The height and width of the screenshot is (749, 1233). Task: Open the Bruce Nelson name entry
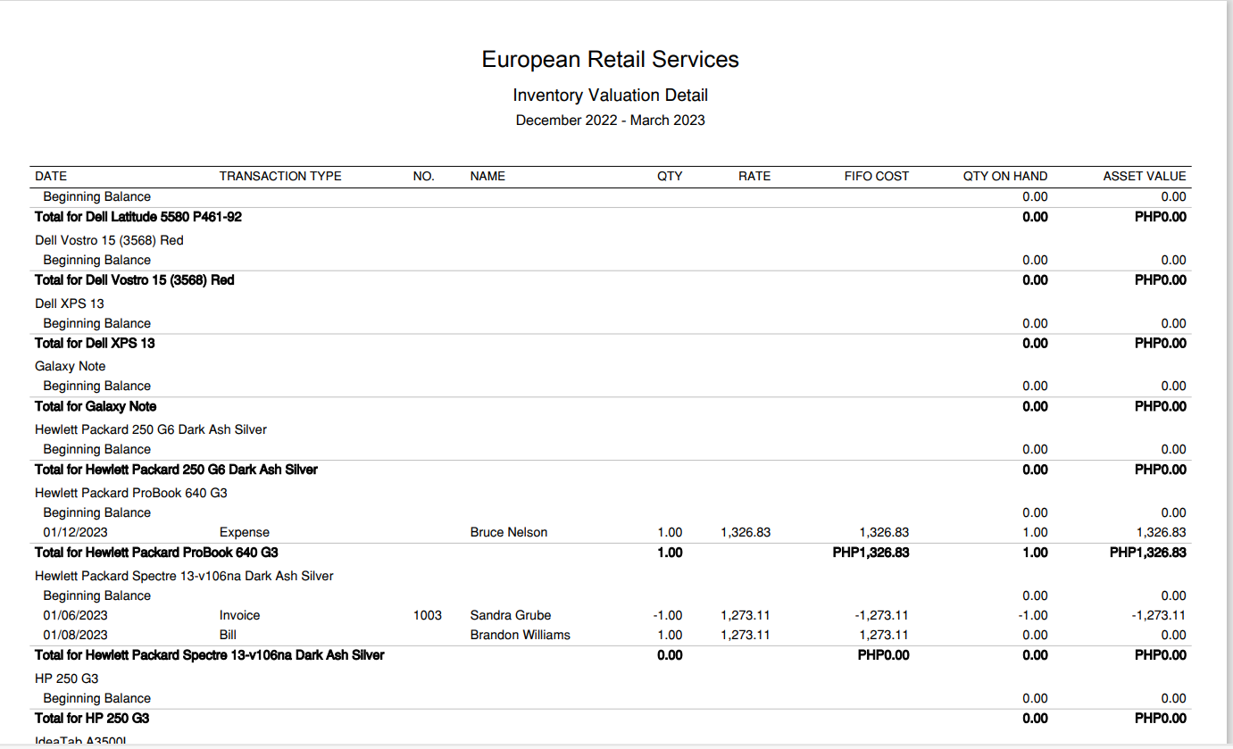click(508, 532)
